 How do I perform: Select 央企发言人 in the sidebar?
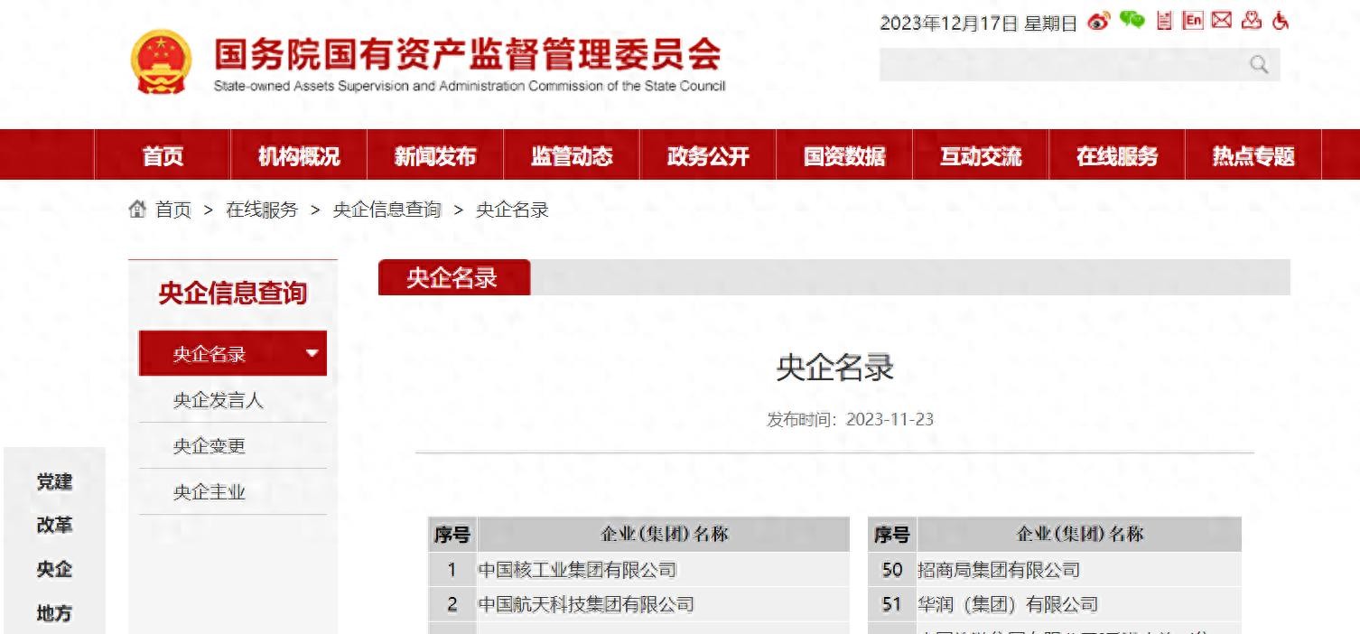click(x=219, y=400)
